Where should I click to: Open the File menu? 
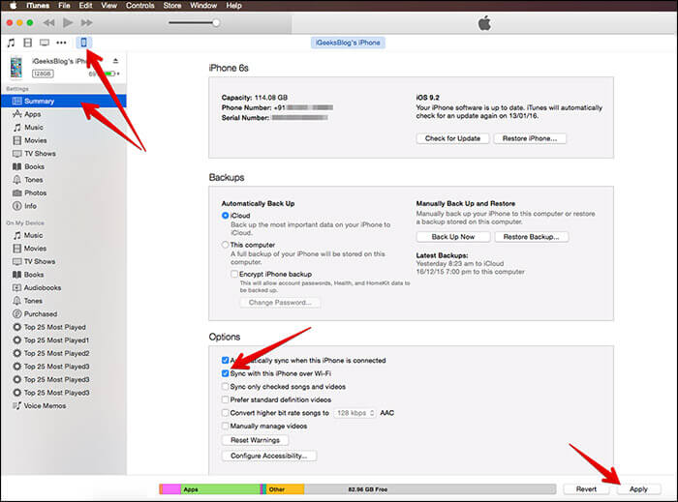tap(64, 6)
